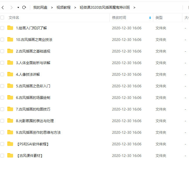Check the box for 7.古风插画的构图技巧
189x172 pixels.
pos(2,109)
